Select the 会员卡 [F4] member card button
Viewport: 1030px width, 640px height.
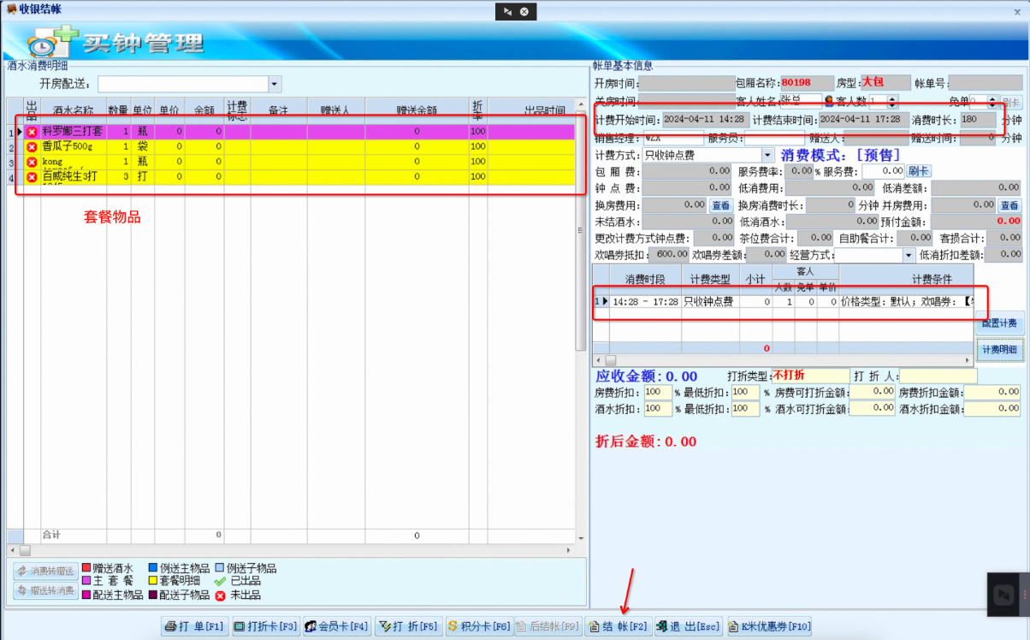point(337,626)
